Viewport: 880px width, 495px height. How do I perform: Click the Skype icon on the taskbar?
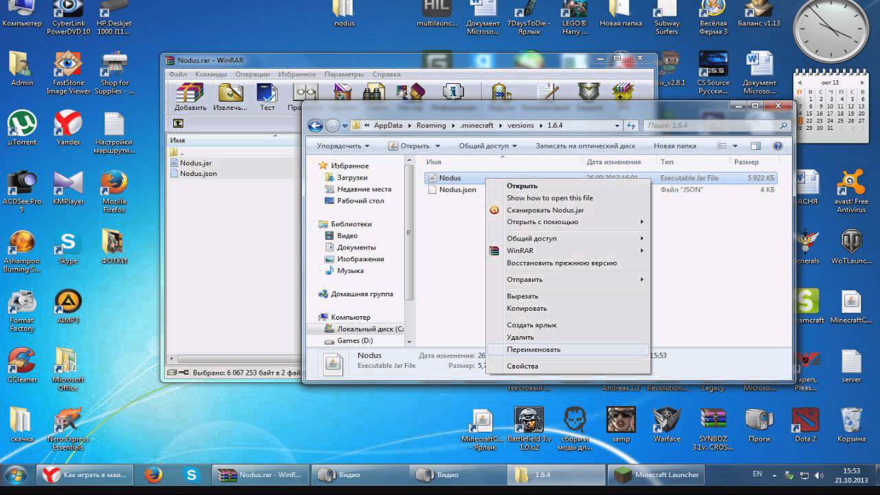click(x=191, y=475)
